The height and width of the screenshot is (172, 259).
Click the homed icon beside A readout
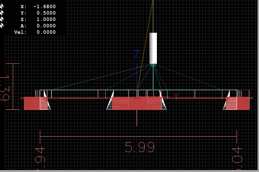(2, 26)
